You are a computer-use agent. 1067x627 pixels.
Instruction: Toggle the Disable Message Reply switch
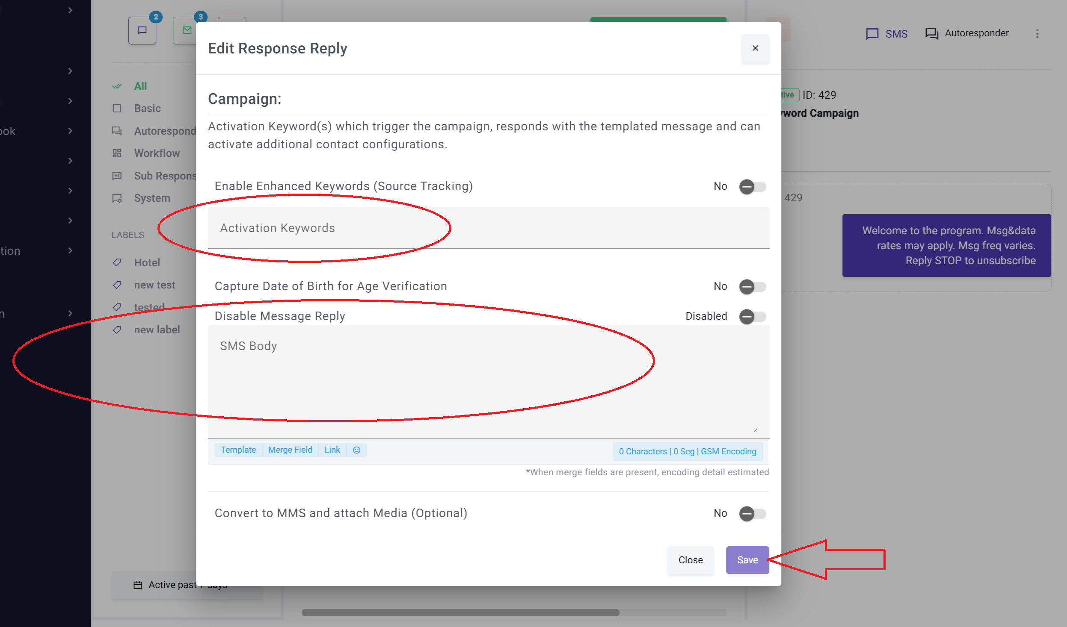(752, 316)
